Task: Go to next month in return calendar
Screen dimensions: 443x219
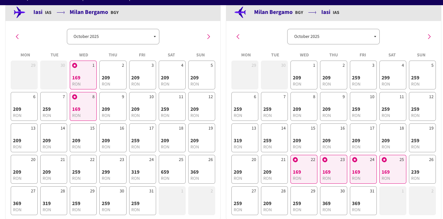Action: tap(429, 37)
